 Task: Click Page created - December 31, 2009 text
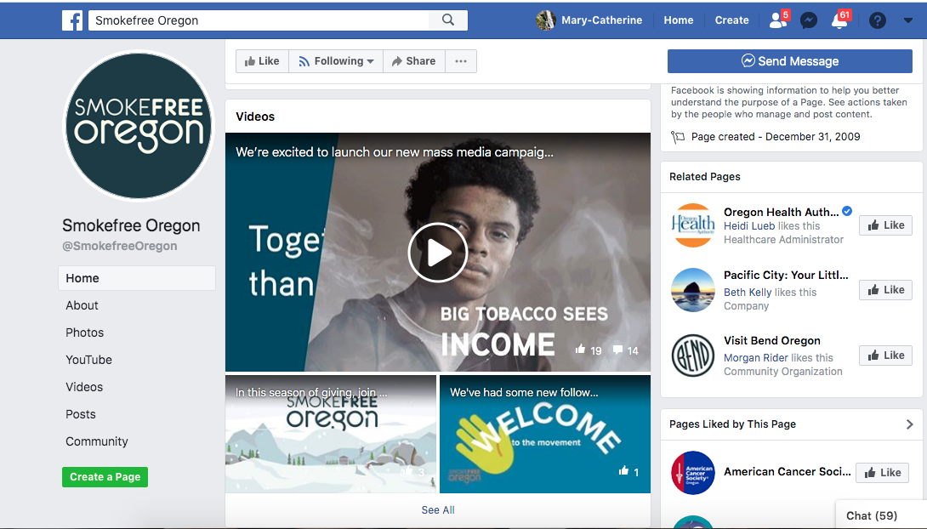coord(776,137)
